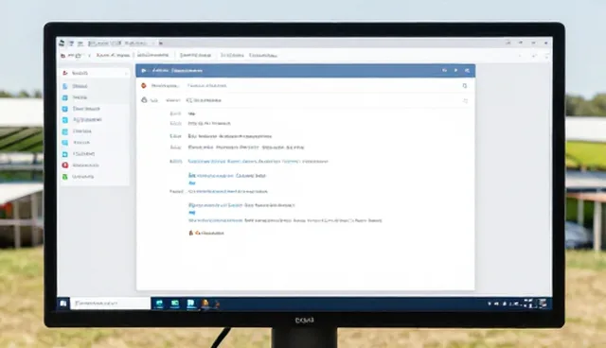This screenshot has height=348, width=606.
Task: Expand the chevron on the top sidebar row
Action: pos(126,74)
